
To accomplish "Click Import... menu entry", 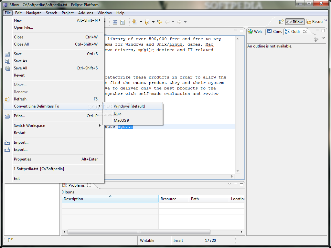I will click(54, 142).
